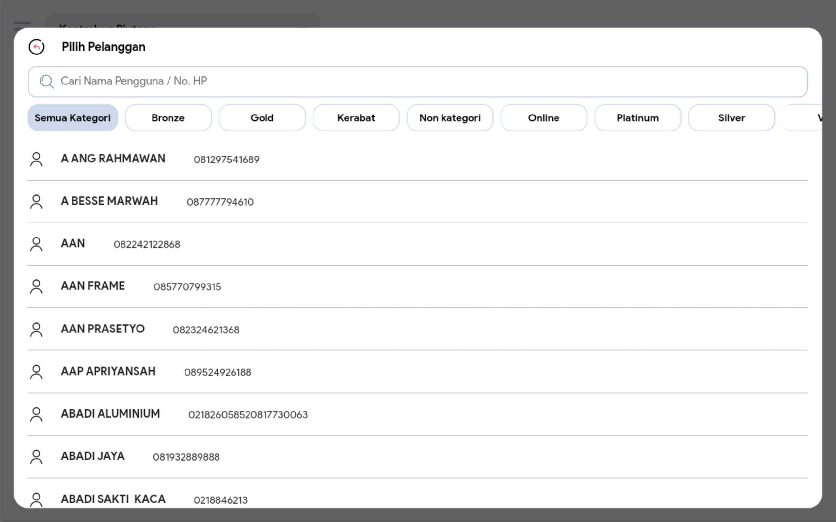
Task: Click person icon next to A ANG RAHMAWAN
Action: pyautogui.click(x=36, y=159)
